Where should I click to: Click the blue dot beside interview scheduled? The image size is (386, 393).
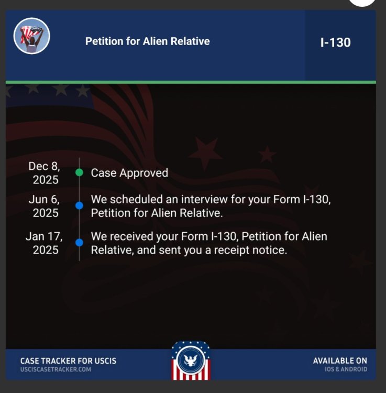tap(79, 205)
